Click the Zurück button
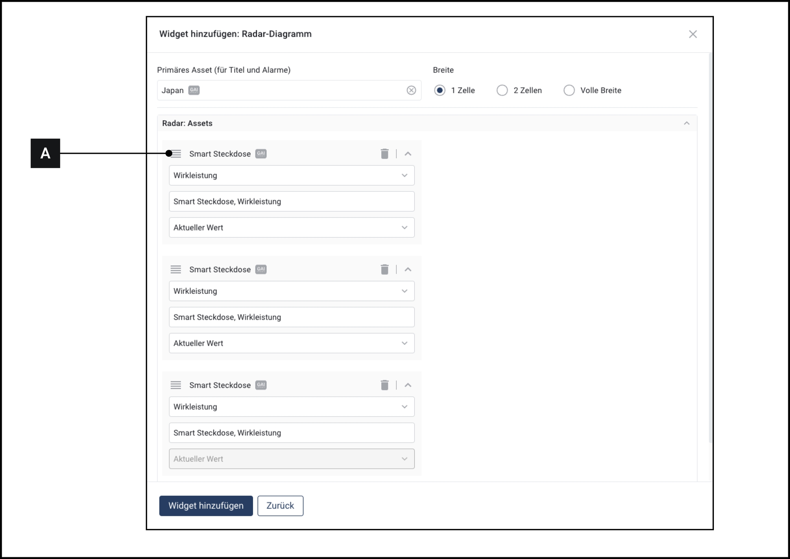The width and height of the screenshot is (790, 559). [280, 506]
